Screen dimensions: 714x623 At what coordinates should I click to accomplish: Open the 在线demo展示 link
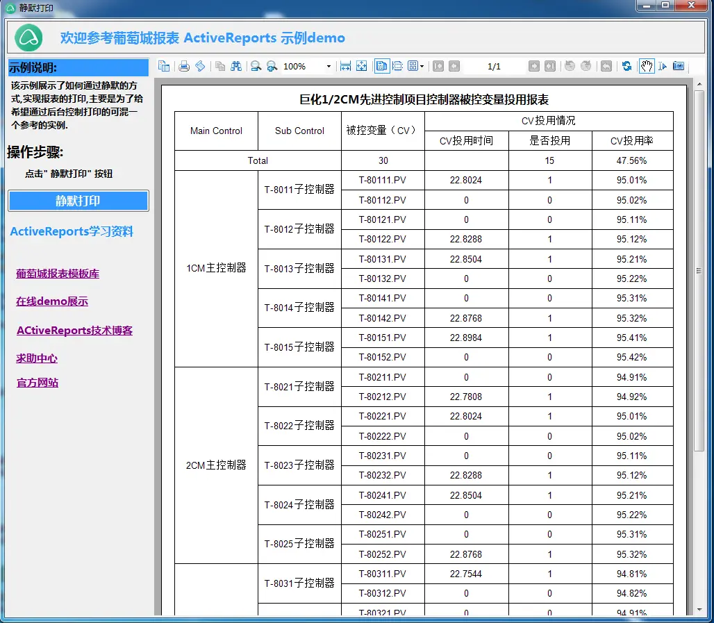point(52,301)
